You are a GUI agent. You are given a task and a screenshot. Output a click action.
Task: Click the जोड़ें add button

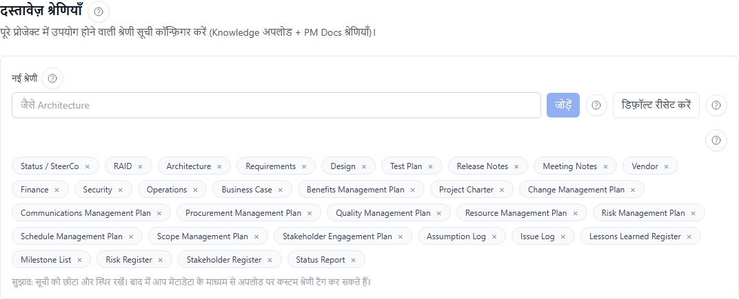click(x=563, y=105)
